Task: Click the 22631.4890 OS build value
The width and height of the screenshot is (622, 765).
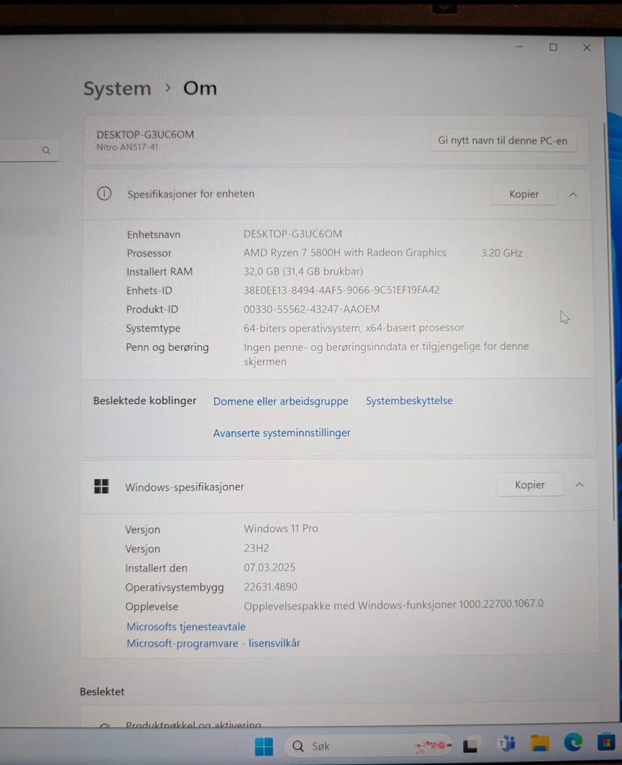Action: (x=271, y=587)
